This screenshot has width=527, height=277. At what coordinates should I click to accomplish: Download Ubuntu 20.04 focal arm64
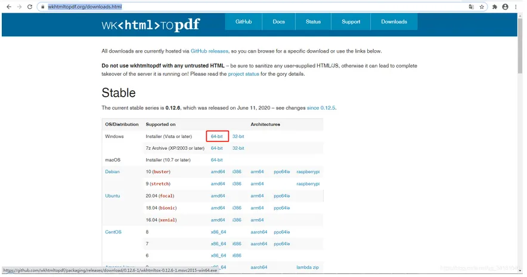click(257, 196)
